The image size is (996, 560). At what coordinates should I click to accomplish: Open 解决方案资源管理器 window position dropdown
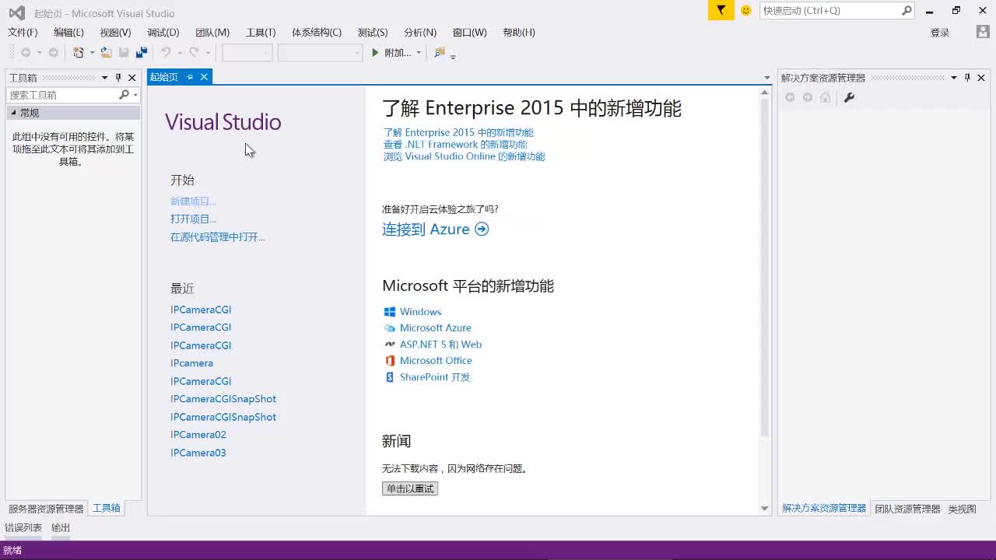(x=953, y=78)
